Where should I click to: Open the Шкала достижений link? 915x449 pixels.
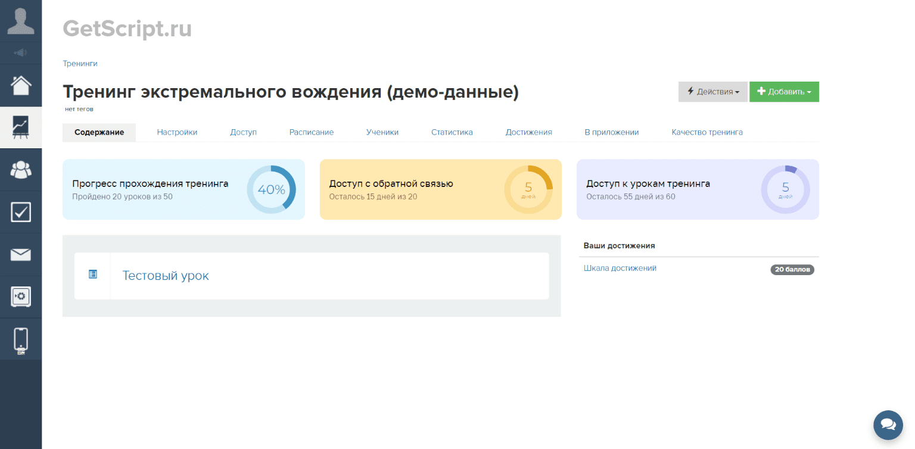(620, 268)
